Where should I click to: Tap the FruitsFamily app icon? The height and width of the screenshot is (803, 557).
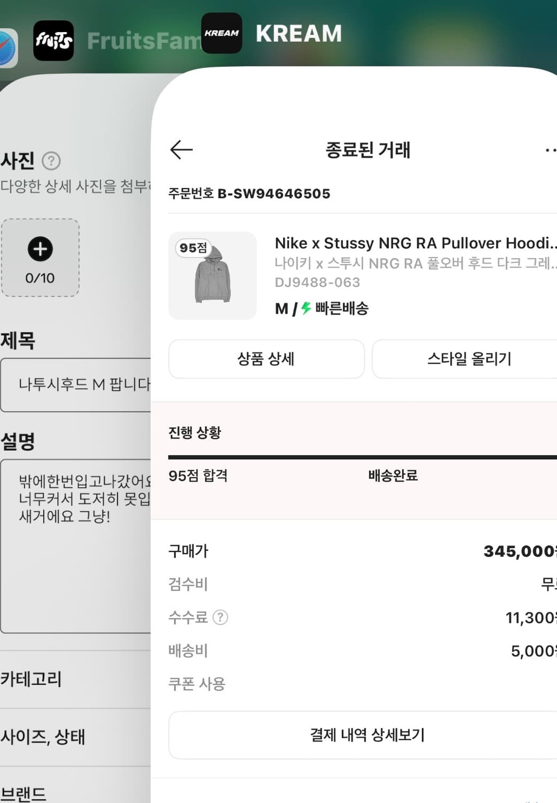[54, 41]
